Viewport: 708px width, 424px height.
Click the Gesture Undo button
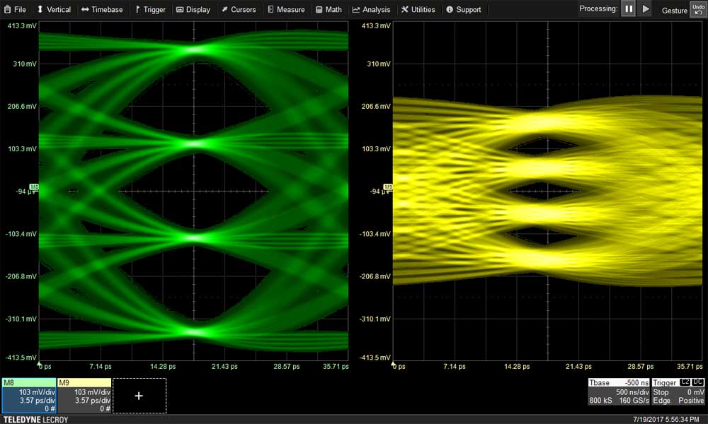click(698, 9)
